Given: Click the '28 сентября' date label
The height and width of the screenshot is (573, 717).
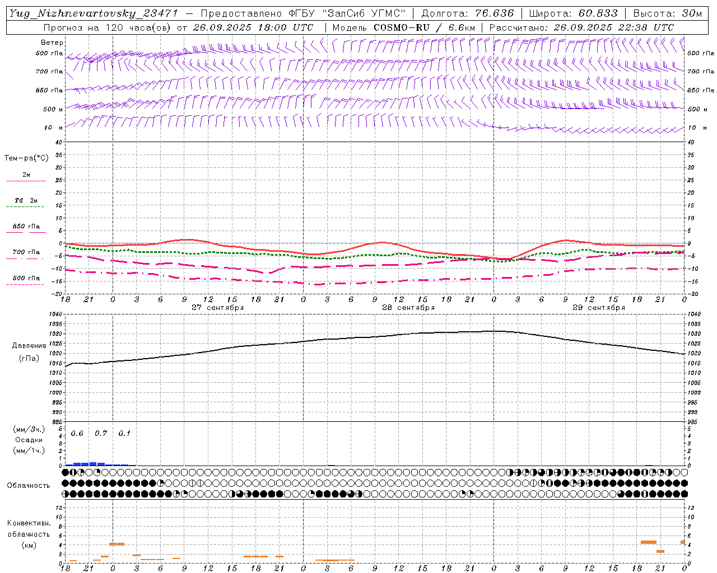Looking at the screenshot, I should [408, 308].
